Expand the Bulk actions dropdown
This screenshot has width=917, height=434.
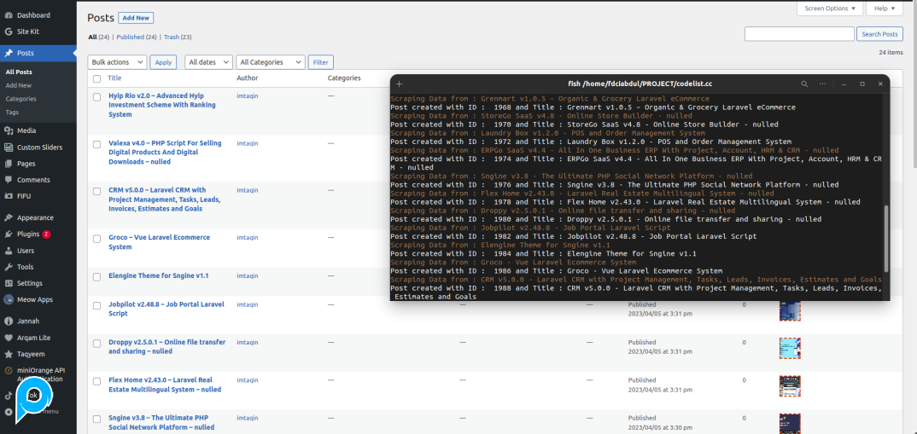coord(117,62)
